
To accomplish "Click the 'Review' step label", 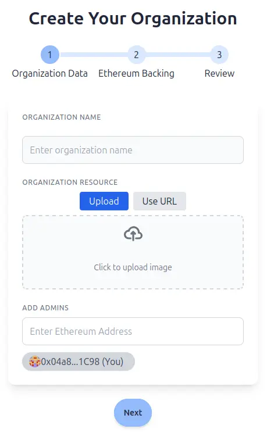I will (219, 73).
